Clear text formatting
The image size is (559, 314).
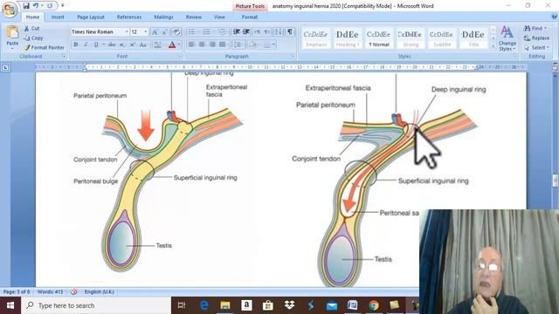tap(176, 32)
